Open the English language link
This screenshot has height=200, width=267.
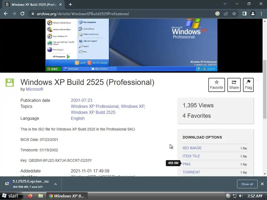pyautogui.click(x=78, y=118)
